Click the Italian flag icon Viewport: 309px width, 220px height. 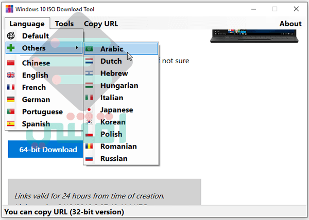click(89, 98)
